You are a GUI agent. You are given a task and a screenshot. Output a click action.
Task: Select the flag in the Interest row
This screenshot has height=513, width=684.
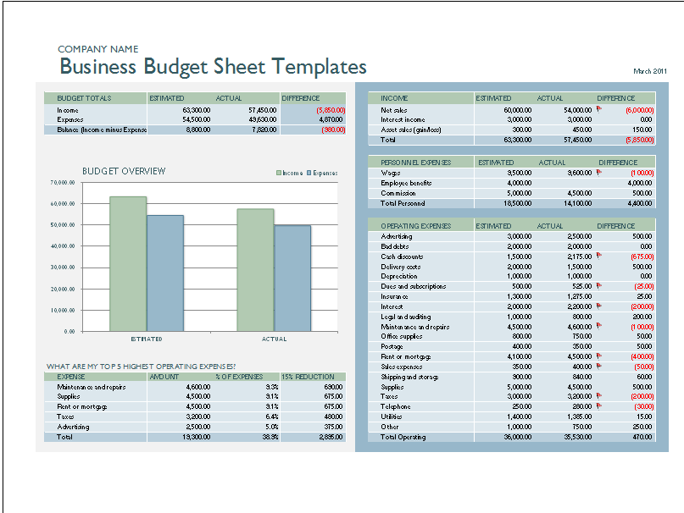(x=598, y=306)
